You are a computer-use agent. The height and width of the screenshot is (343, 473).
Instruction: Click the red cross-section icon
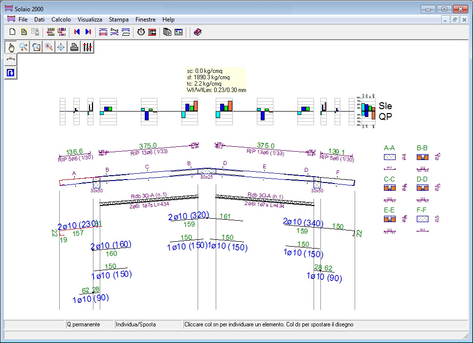pyautogui.click(x=152, y=32)
